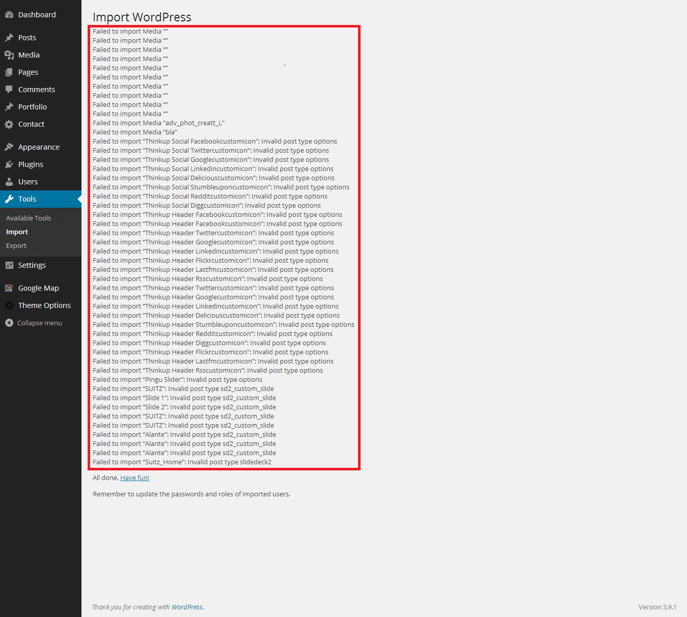Click the Tools wrench icon
Screen dimensions: 687x617
pyautogui.click(x=9, y=199)
